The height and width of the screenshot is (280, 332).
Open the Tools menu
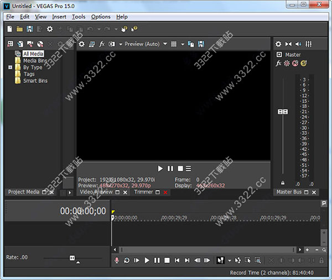tap(79, 17)
